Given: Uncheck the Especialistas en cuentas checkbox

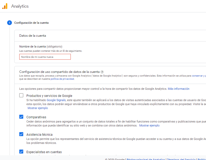Looking at the screenshot, I should pyautogui.click(x=21, y=152).
